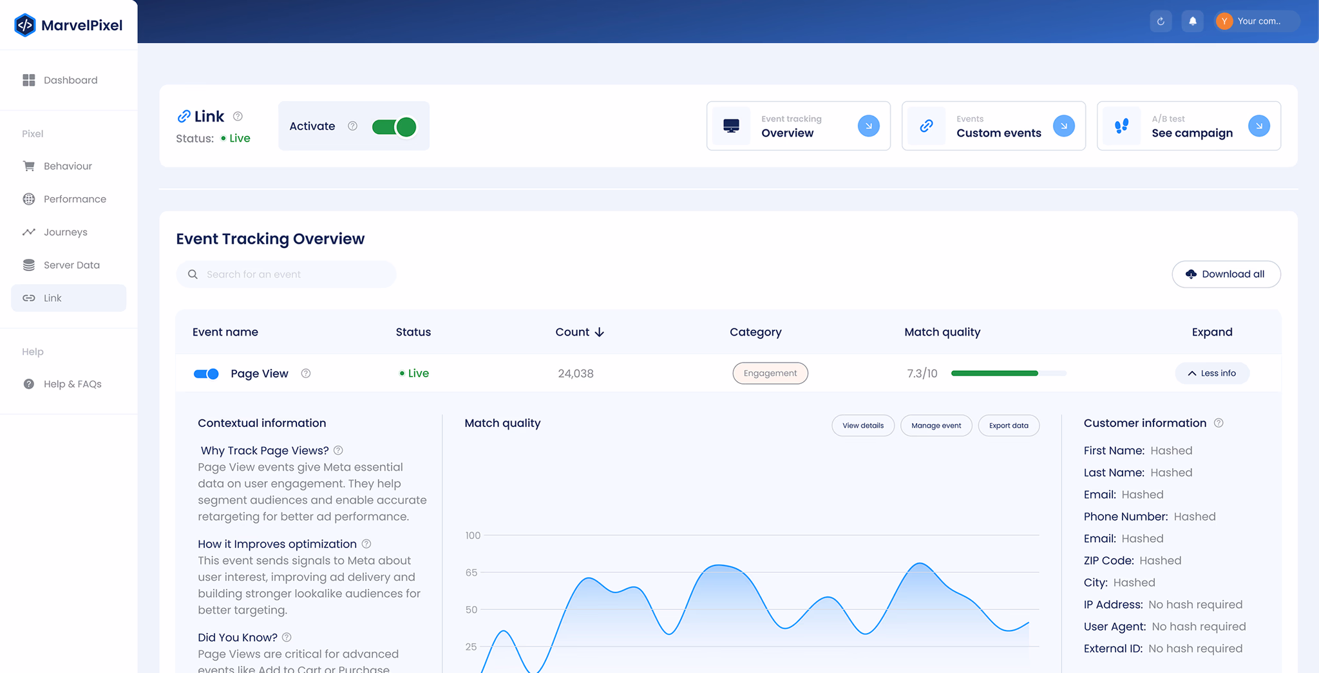Toggle the Activate switch off
Screen dimensions: 1319x673
click(394, 126)
